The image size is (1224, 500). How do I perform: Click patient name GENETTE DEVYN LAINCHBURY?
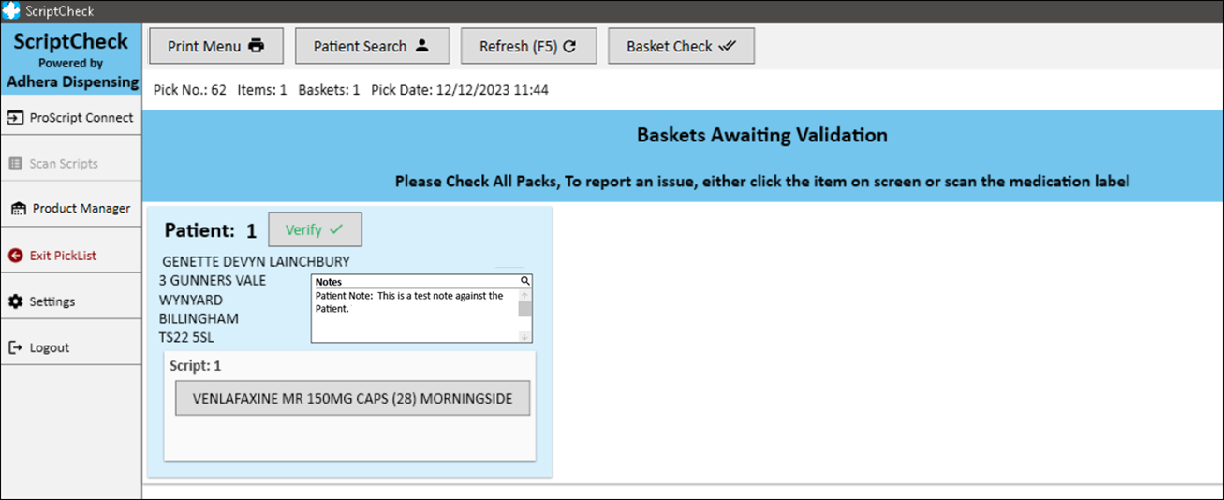[x=256, y=262]
